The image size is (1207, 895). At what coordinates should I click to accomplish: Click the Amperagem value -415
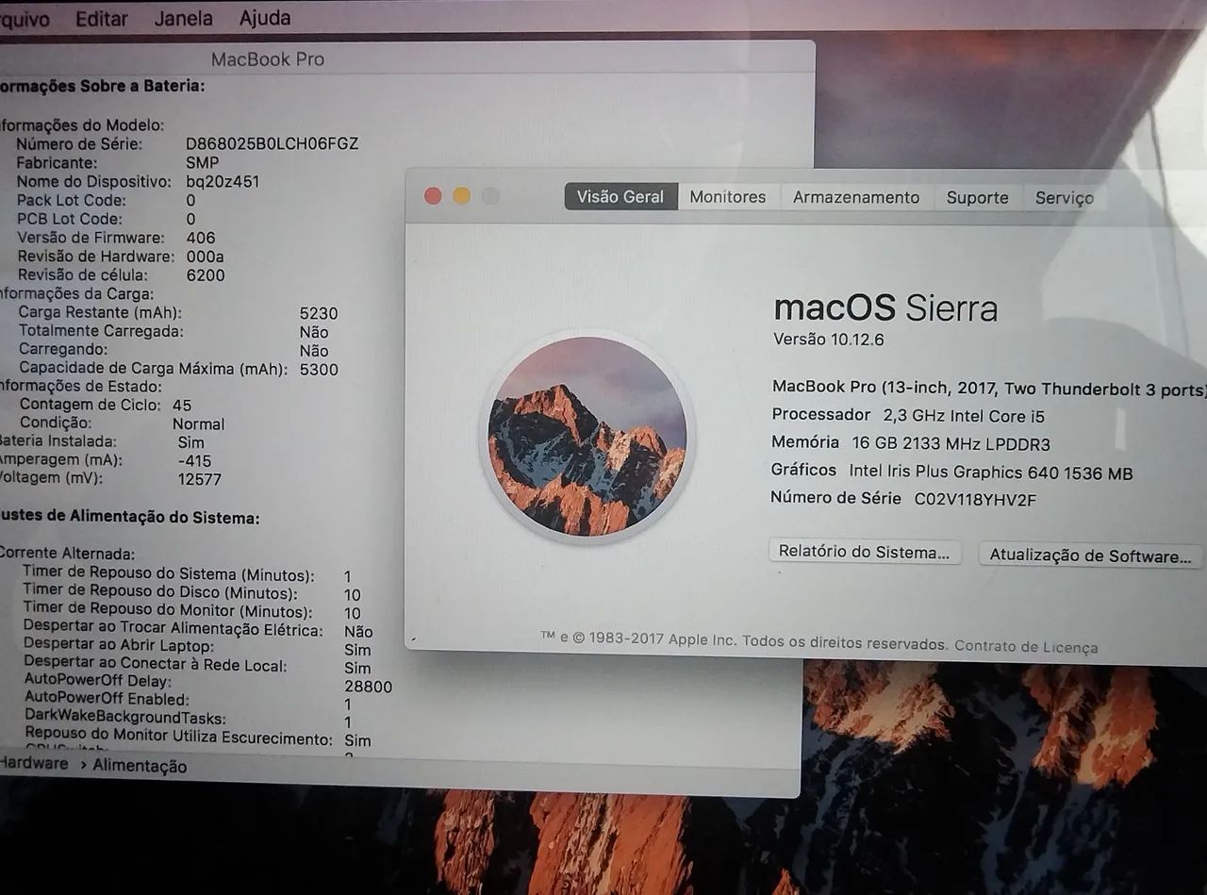pos(194,461)
